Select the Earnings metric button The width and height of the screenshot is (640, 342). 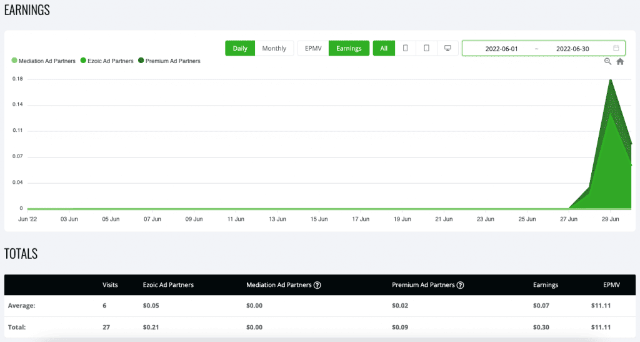[349, 48]
